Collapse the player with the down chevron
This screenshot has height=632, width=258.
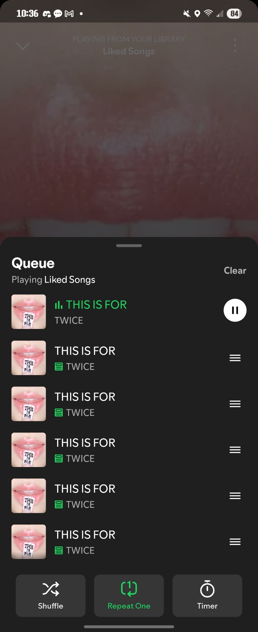(23, 46)
